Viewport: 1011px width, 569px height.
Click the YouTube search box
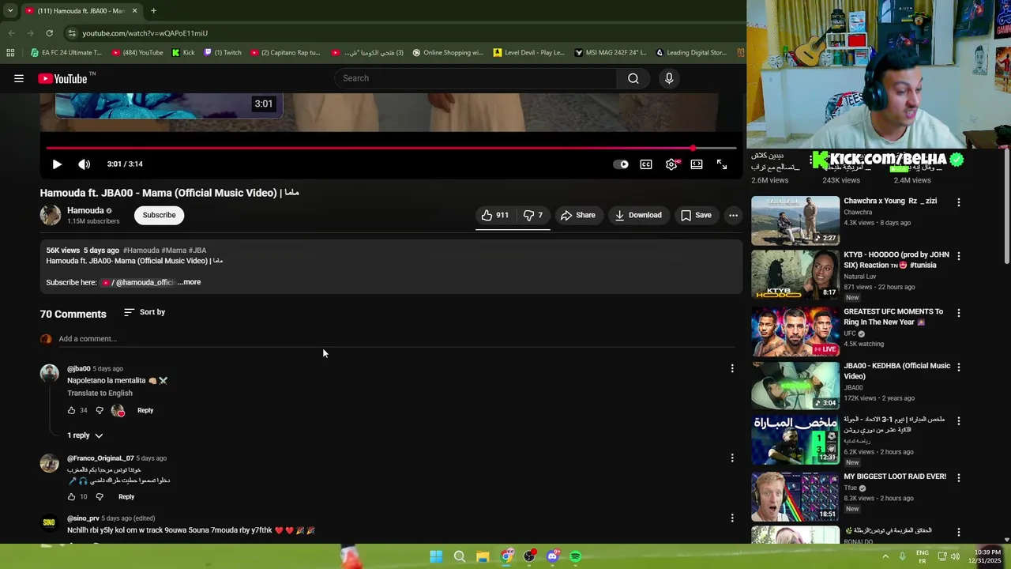475,78
